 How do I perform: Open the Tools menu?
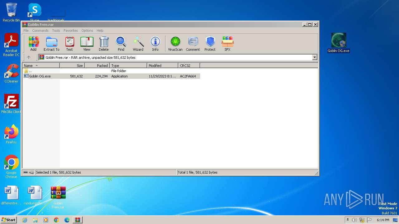pyautogui.click(x=56, y=30)
